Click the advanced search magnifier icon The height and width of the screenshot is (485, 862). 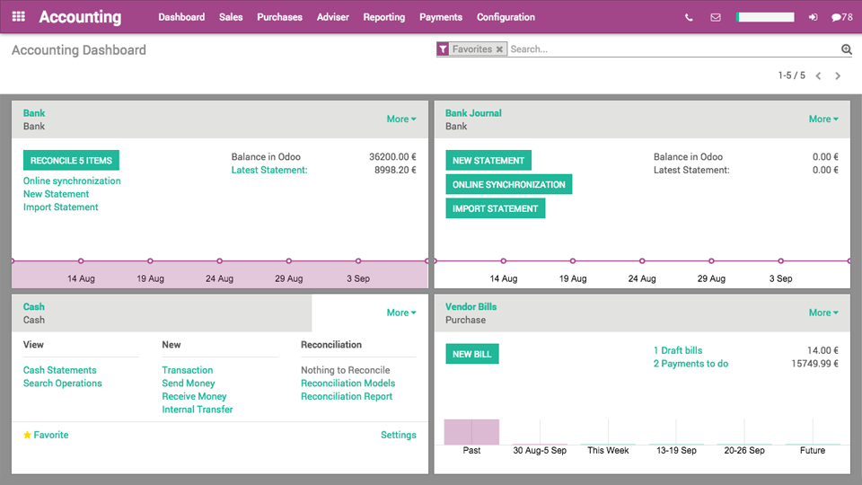click(846, 49)
